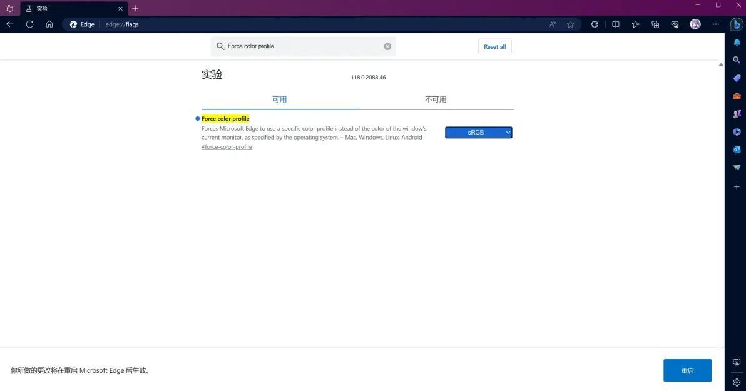
Task: Open sidebar Shopping tag icon
Action: point(737,78)
